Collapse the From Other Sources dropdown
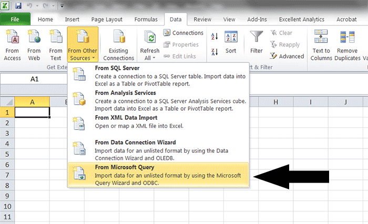 [x=83, y=46]
